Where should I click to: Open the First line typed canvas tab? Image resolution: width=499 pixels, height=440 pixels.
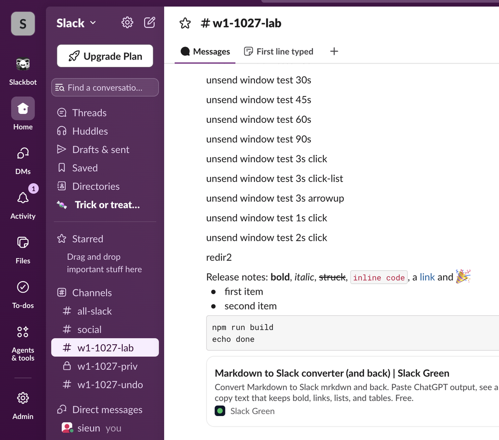[x=278, y=51]
